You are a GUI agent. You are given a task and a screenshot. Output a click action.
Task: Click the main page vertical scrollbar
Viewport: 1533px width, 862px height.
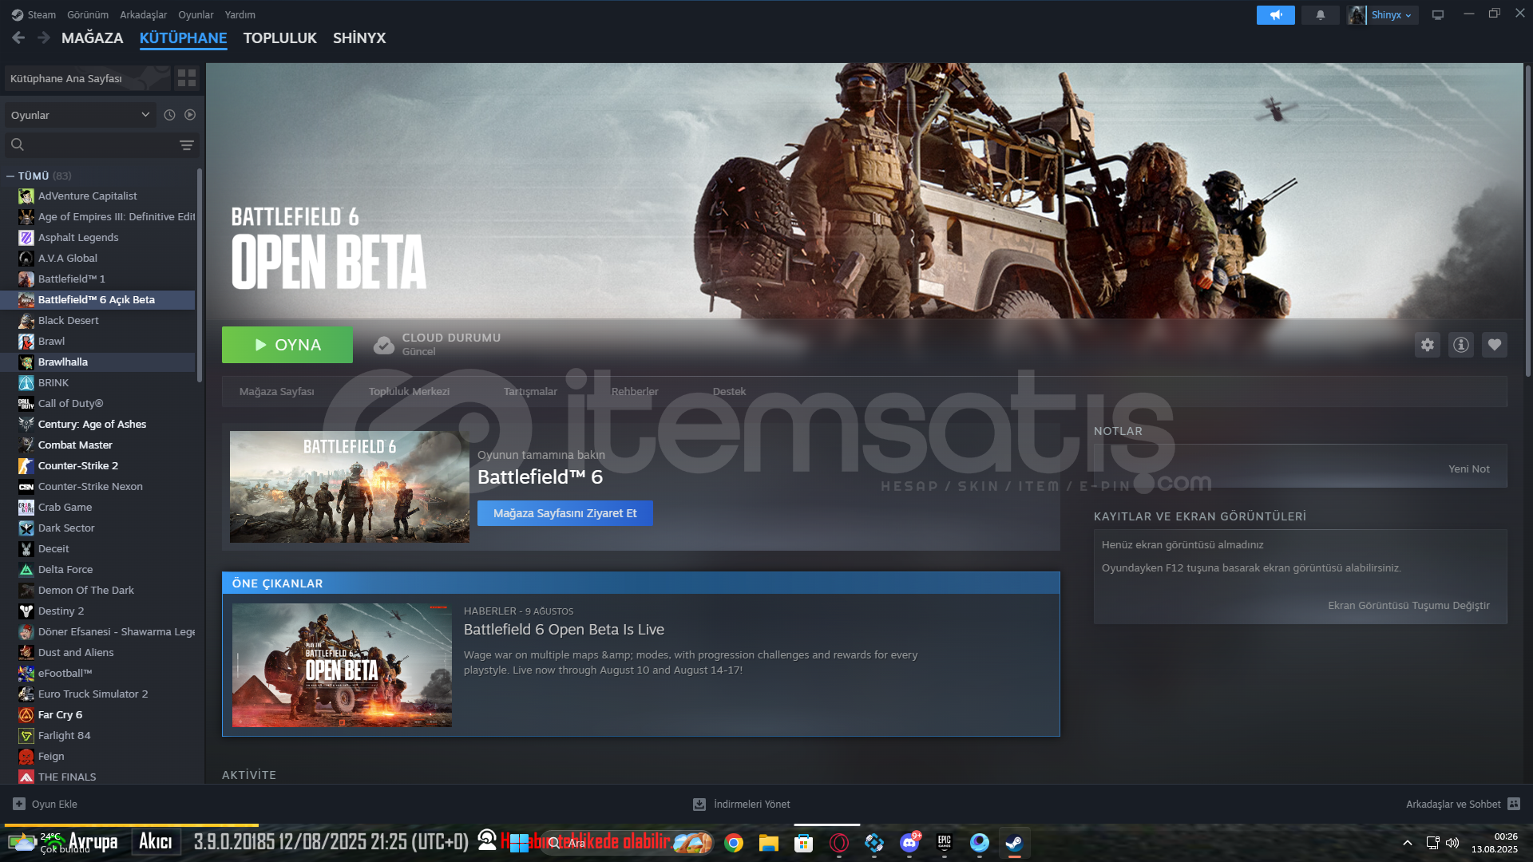click(1527, 221)
